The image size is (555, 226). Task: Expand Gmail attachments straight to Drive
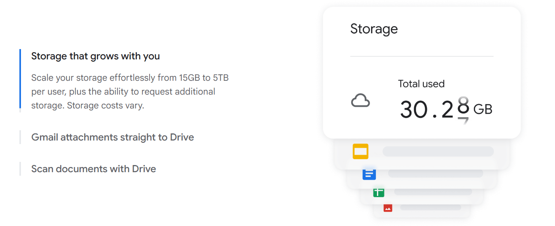pyautogui.click(x=113, y=137)
